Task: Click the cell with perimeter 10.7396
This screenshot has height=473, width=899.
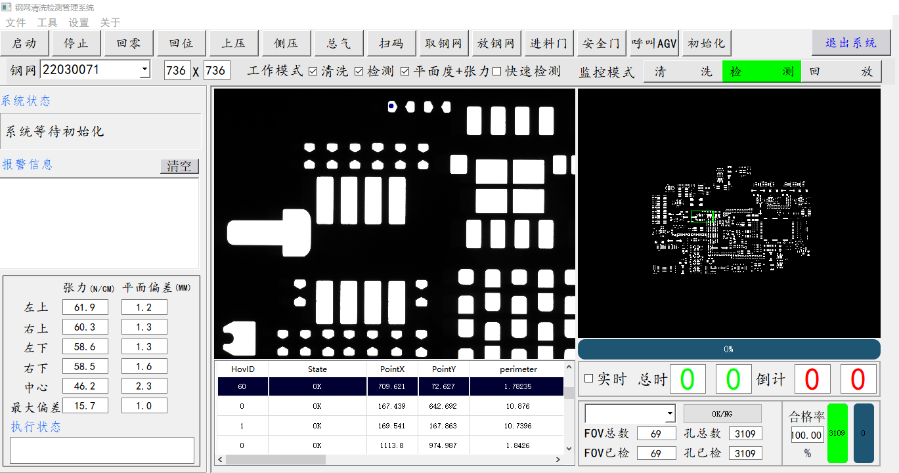Action: [518, 426]
